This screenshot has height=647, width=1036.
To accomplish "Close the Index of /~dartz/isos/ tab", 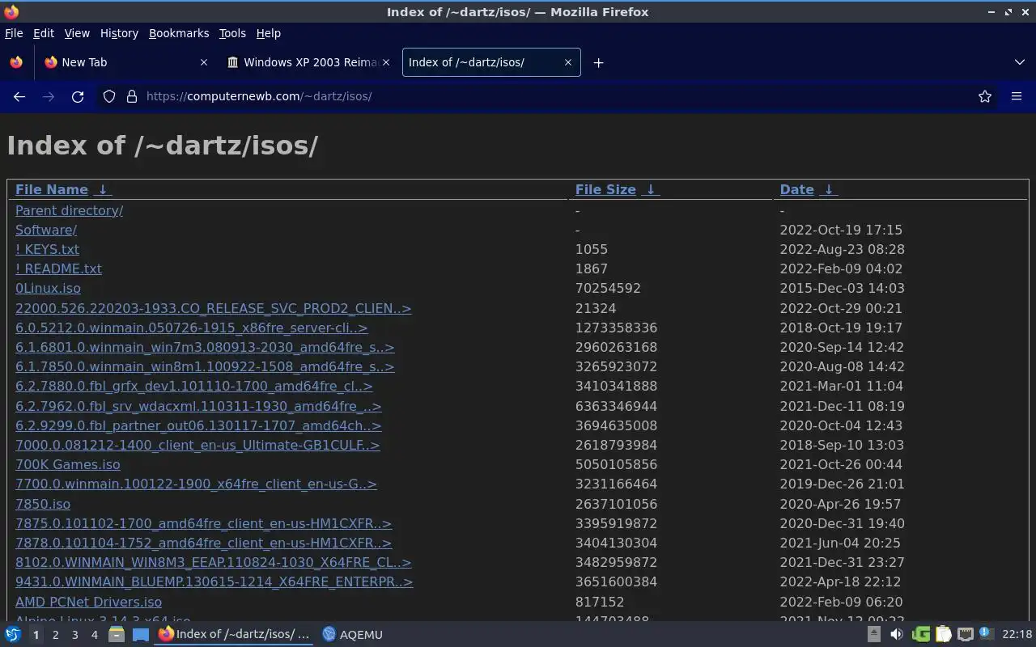I will click(567, 62).
